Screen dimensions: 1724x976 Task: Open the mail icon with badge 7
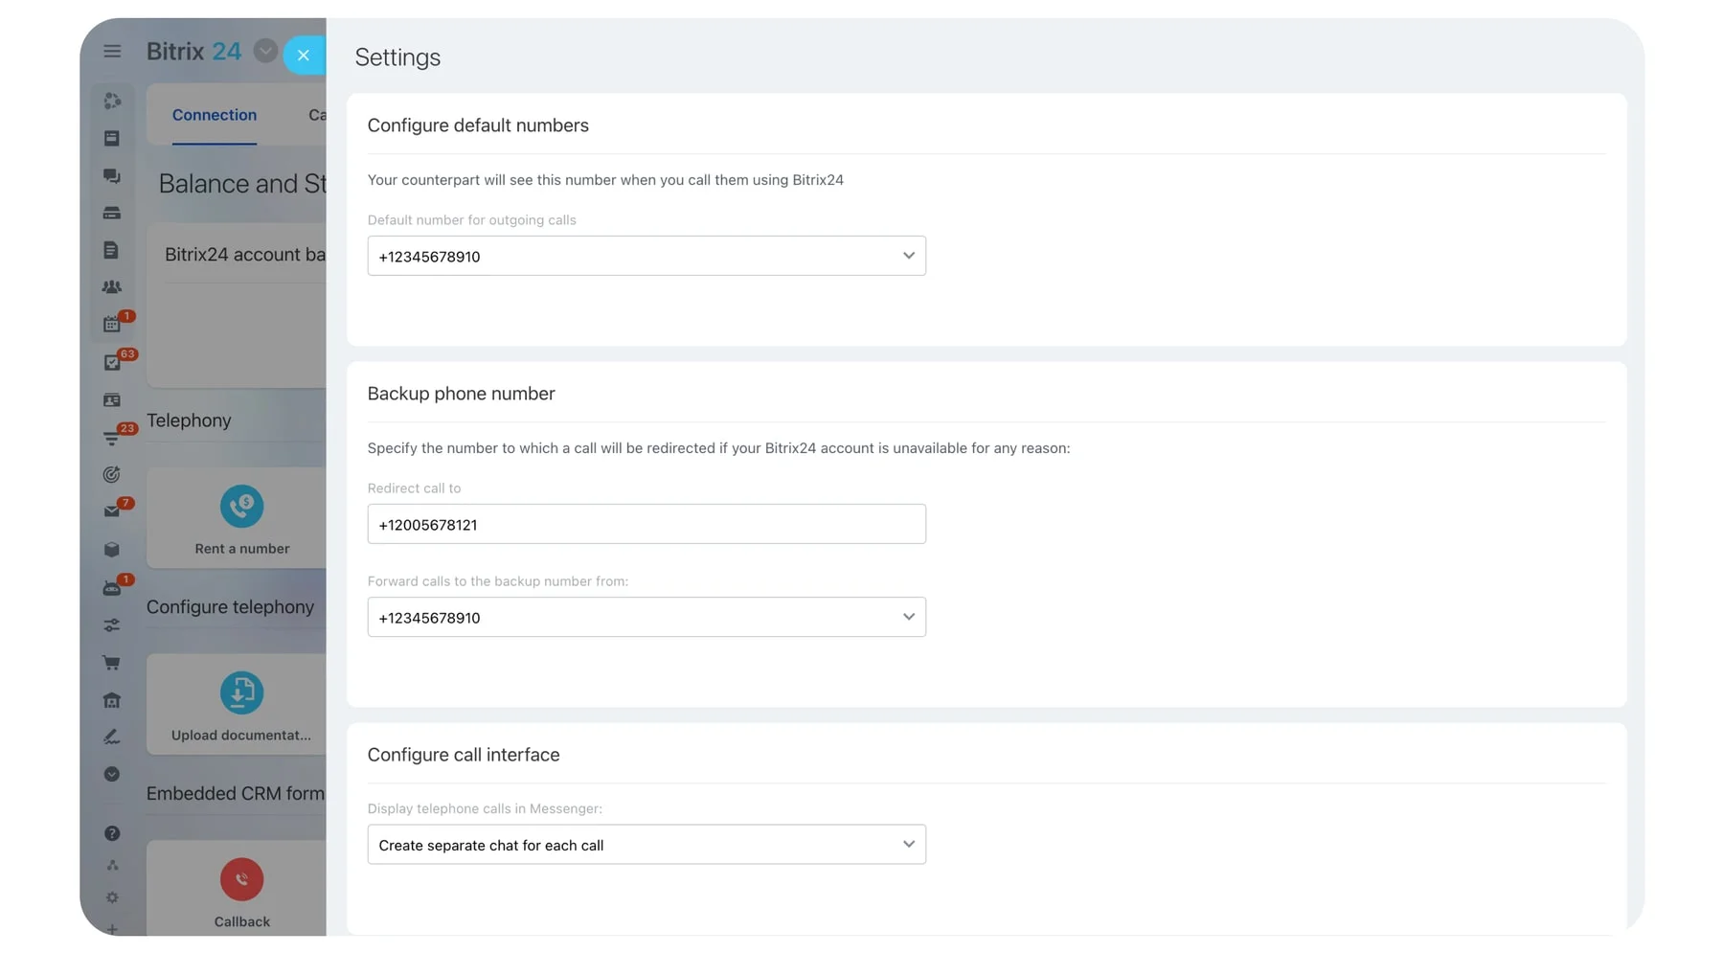[112, 511]
